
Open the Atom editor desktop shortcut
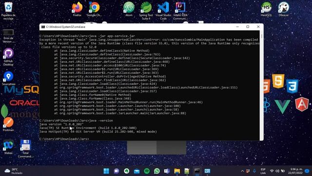coord(129,9)
